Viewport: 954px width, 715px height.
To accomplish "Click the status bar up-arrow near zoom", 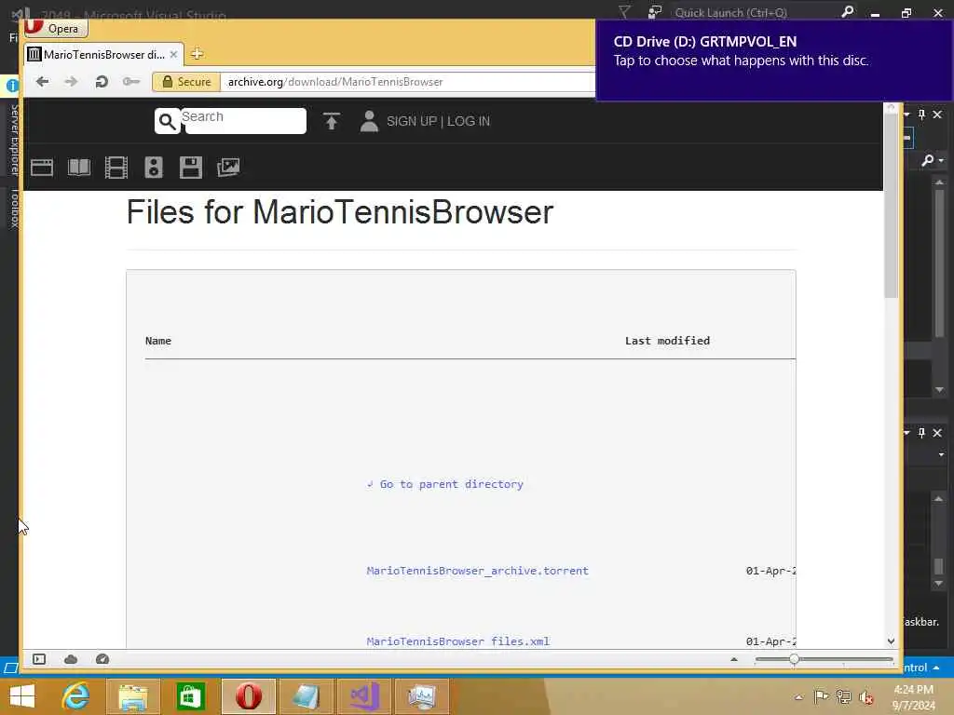I will pos(734,659).
